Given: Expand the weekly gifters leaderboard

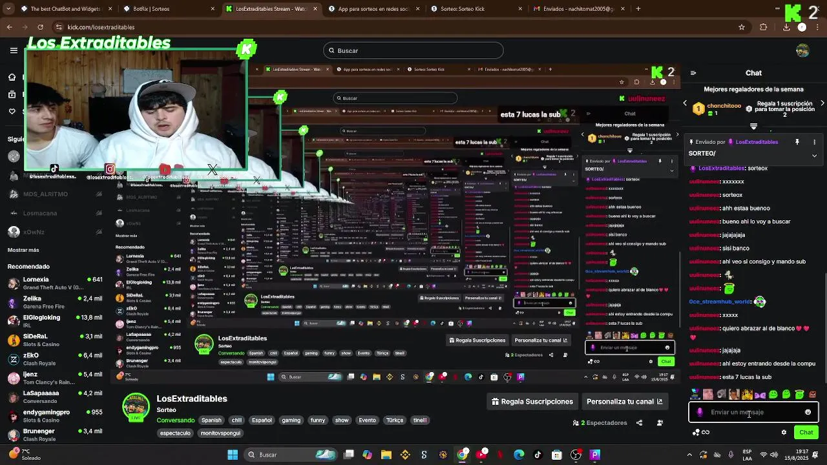Looking at the screenshot, I should click(753, 127).
